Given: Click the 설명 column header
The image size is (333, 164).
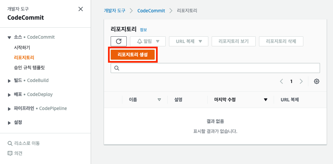Looking at the screenshot, I should click(178, 100).
